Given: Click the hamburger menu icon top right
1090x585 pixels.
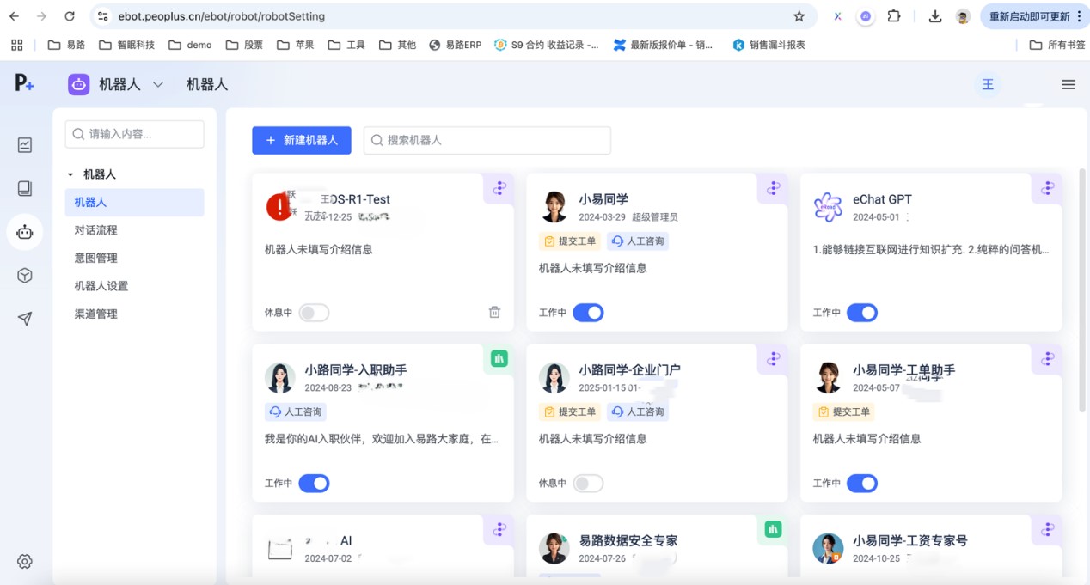Looking at the screenshot, I should (1068, 84).
